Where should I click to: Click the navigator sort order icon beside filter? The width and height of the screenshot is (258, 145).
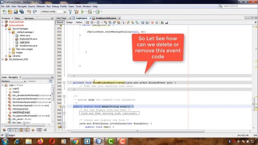point(51,81)
